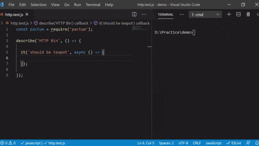Screen dimensions: 259x146
Task: Click the JS file icon in breadcrumbs
Action: click(x=7, y=23)
